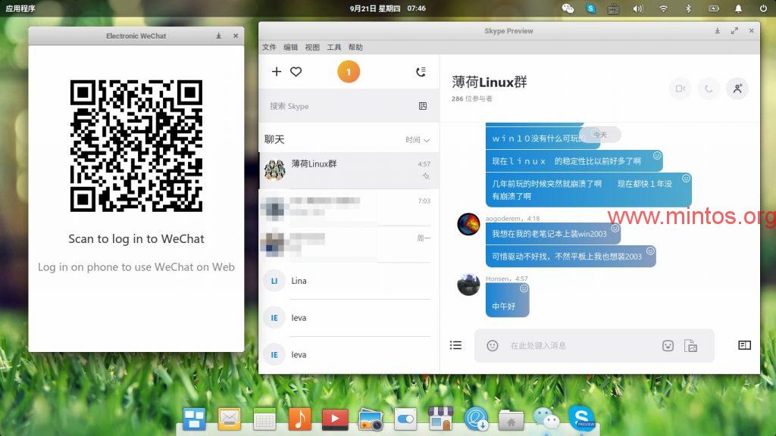
Task: Open the heart favorites icon in Skype
Action: 296,72
